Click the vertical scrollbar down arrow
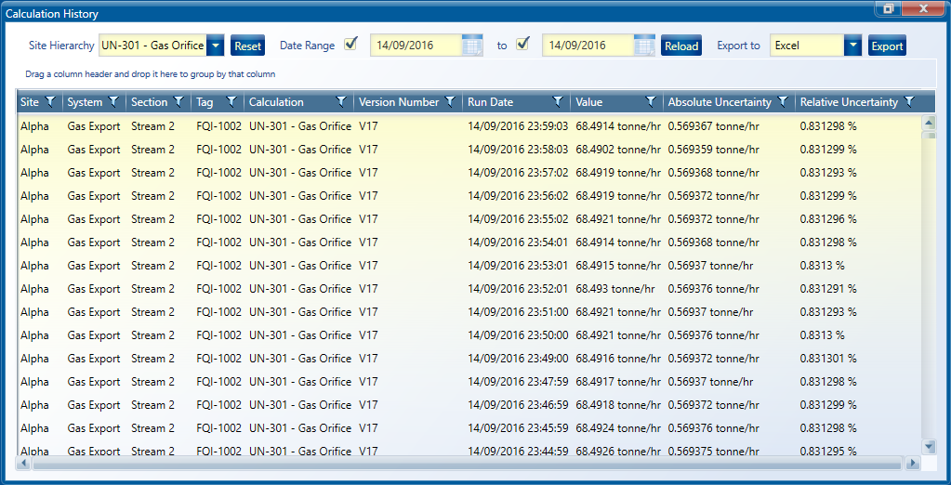Image resolution: width=951 pixels, height=485 pixels. 929,446
